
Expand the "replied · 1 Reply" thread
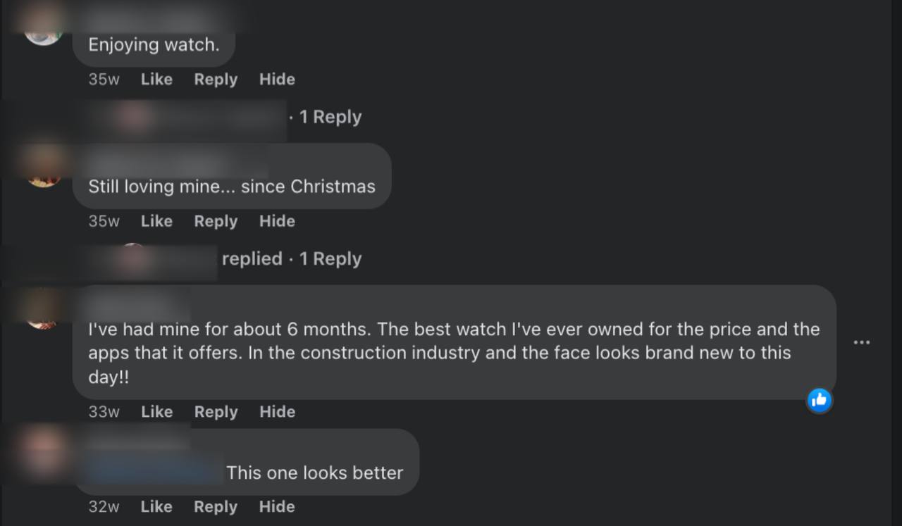(291, 259)
